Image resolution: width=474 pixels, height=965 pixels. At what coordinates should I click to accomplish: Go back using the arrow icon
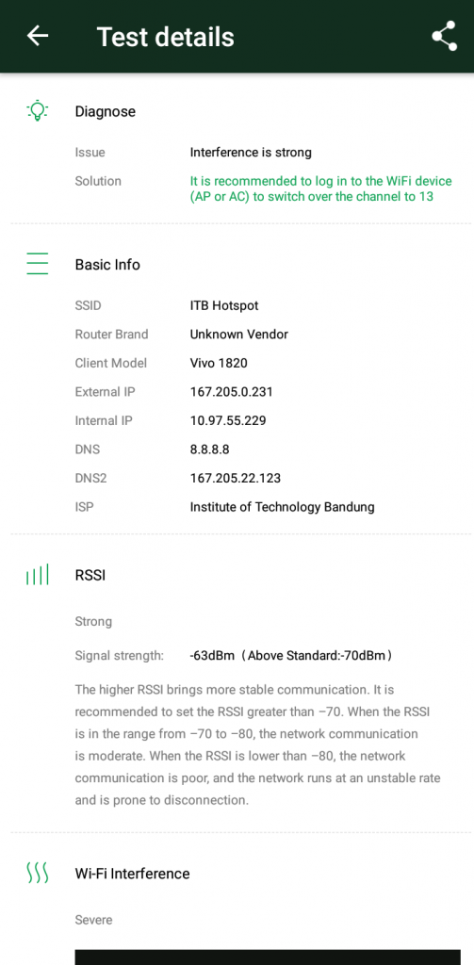[x=38, y=36]
